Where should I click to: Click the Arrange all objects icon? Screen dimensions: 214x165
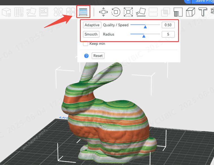[43, 12]
